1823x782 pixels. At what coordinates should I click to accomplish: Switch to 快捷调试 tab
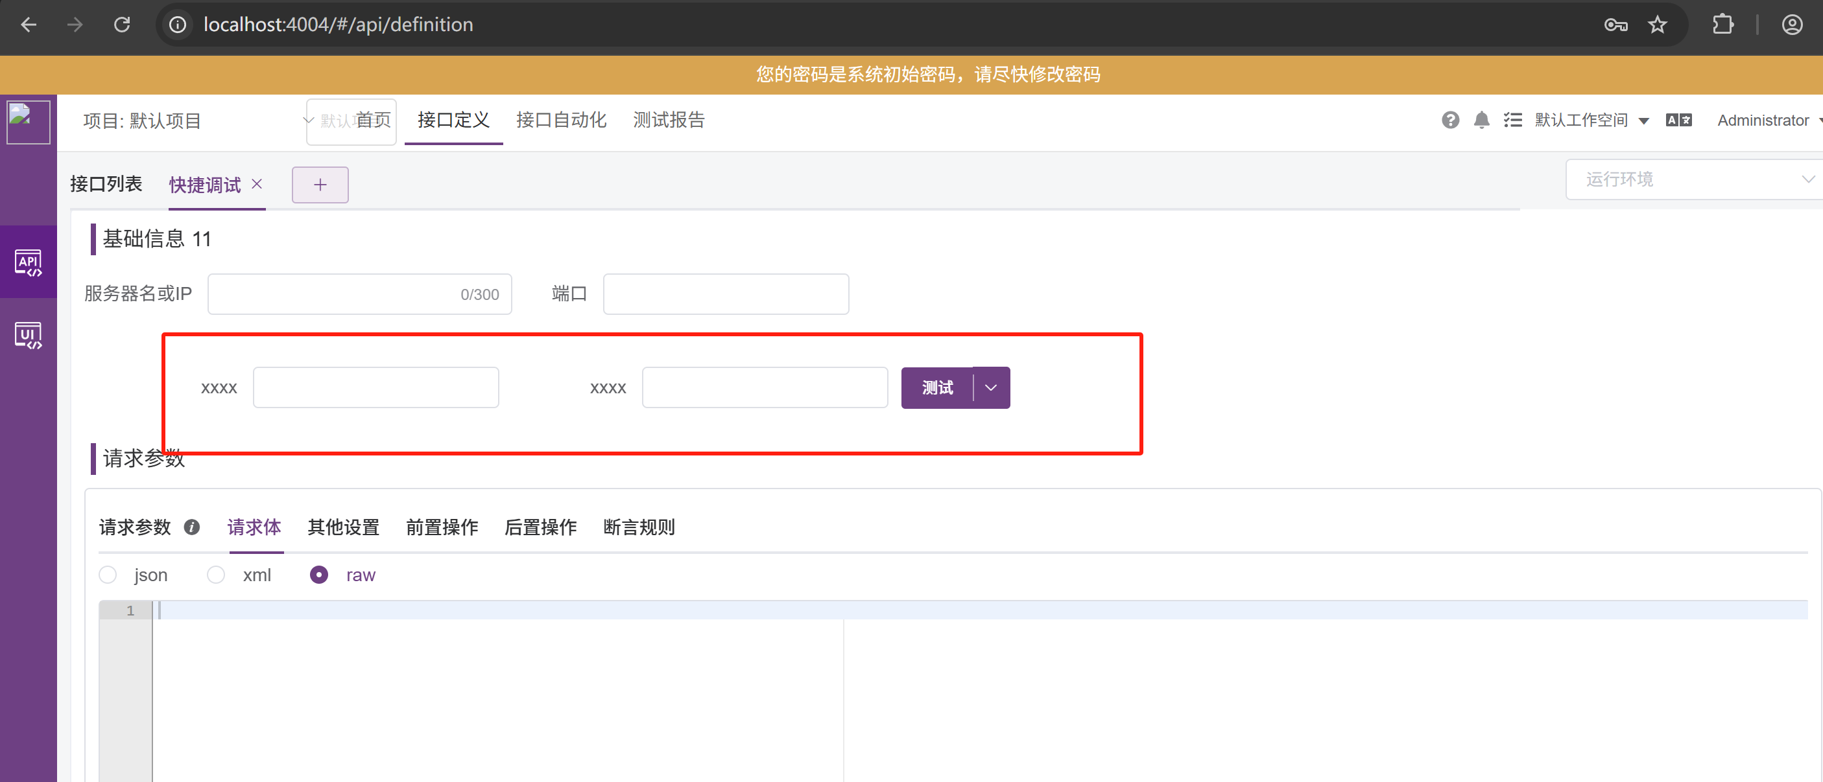(x=205, y=185)
